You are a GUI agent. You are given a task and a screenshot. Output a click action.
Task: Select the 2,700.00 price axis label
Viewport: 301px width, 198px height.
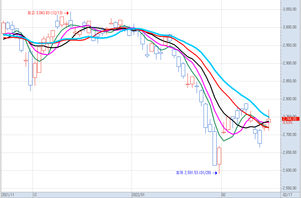(290, 135)
